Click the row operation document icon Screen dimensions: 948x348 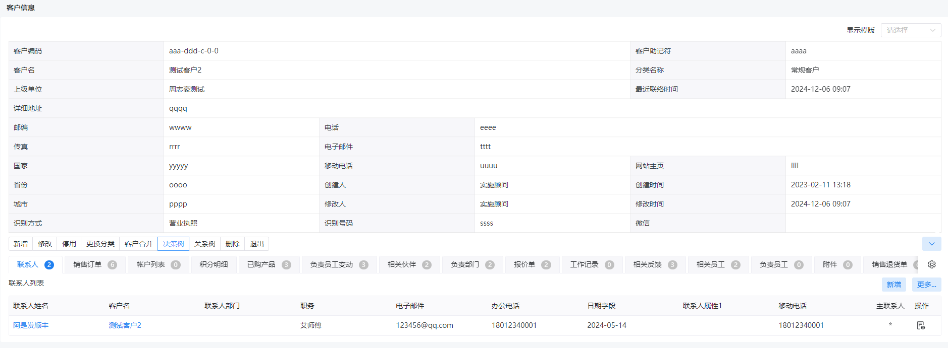pyautogui.click(x=921, y=325)
